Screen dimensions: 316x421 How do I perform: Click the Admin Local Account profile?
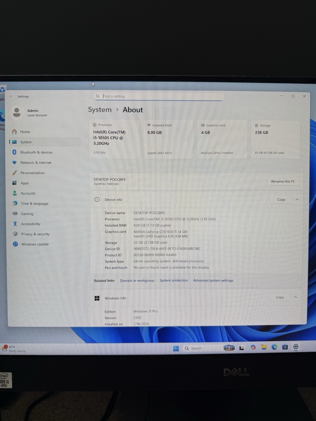point(30,113)
